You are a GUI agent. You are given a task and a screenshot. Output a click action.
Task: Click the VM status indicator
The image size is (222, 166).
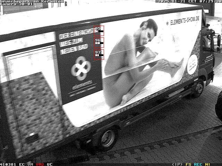(31, 164)
